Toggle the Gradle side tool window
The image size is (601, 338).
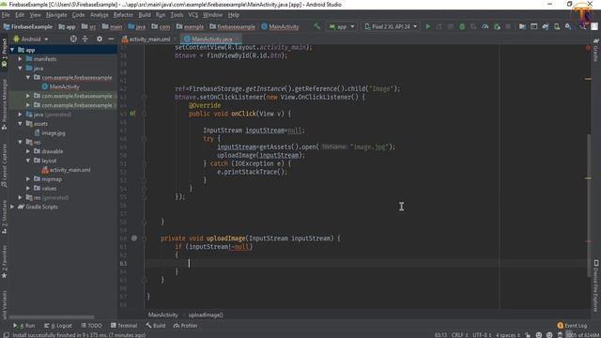[x=596, y=50]
